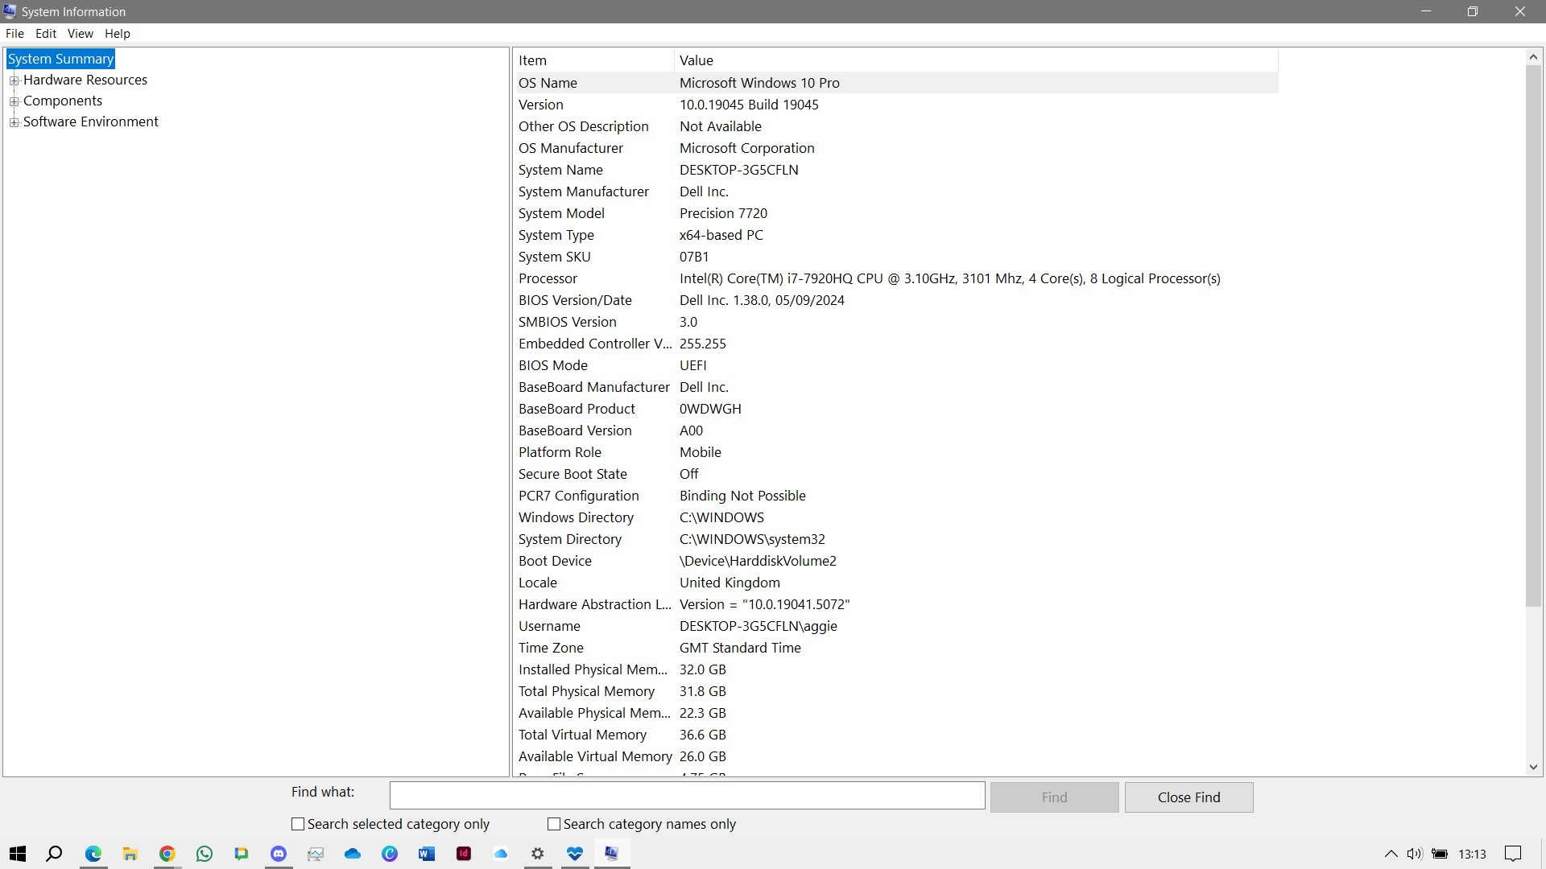Click the Find button
This screenshot has width=1546, height=869.
[x=1054, y=797]
